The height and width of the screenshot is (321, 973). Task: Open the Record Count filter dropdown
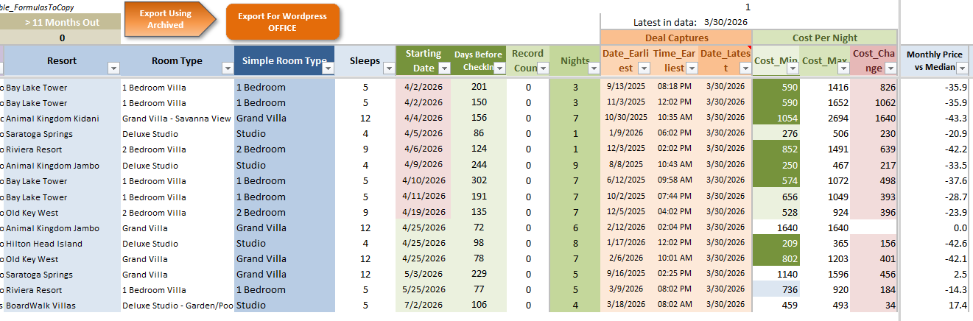[541, 68]
